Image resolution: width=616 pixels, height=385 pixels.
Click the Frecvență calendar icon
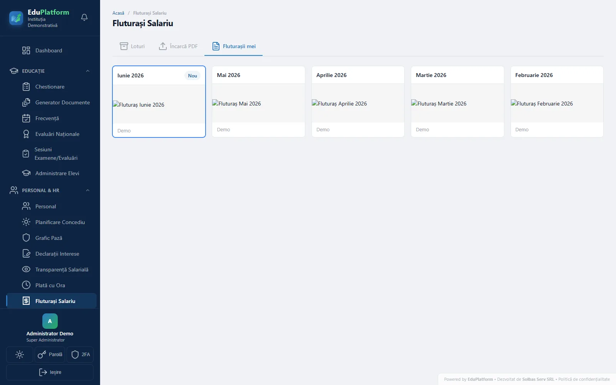tap(26, 118)
